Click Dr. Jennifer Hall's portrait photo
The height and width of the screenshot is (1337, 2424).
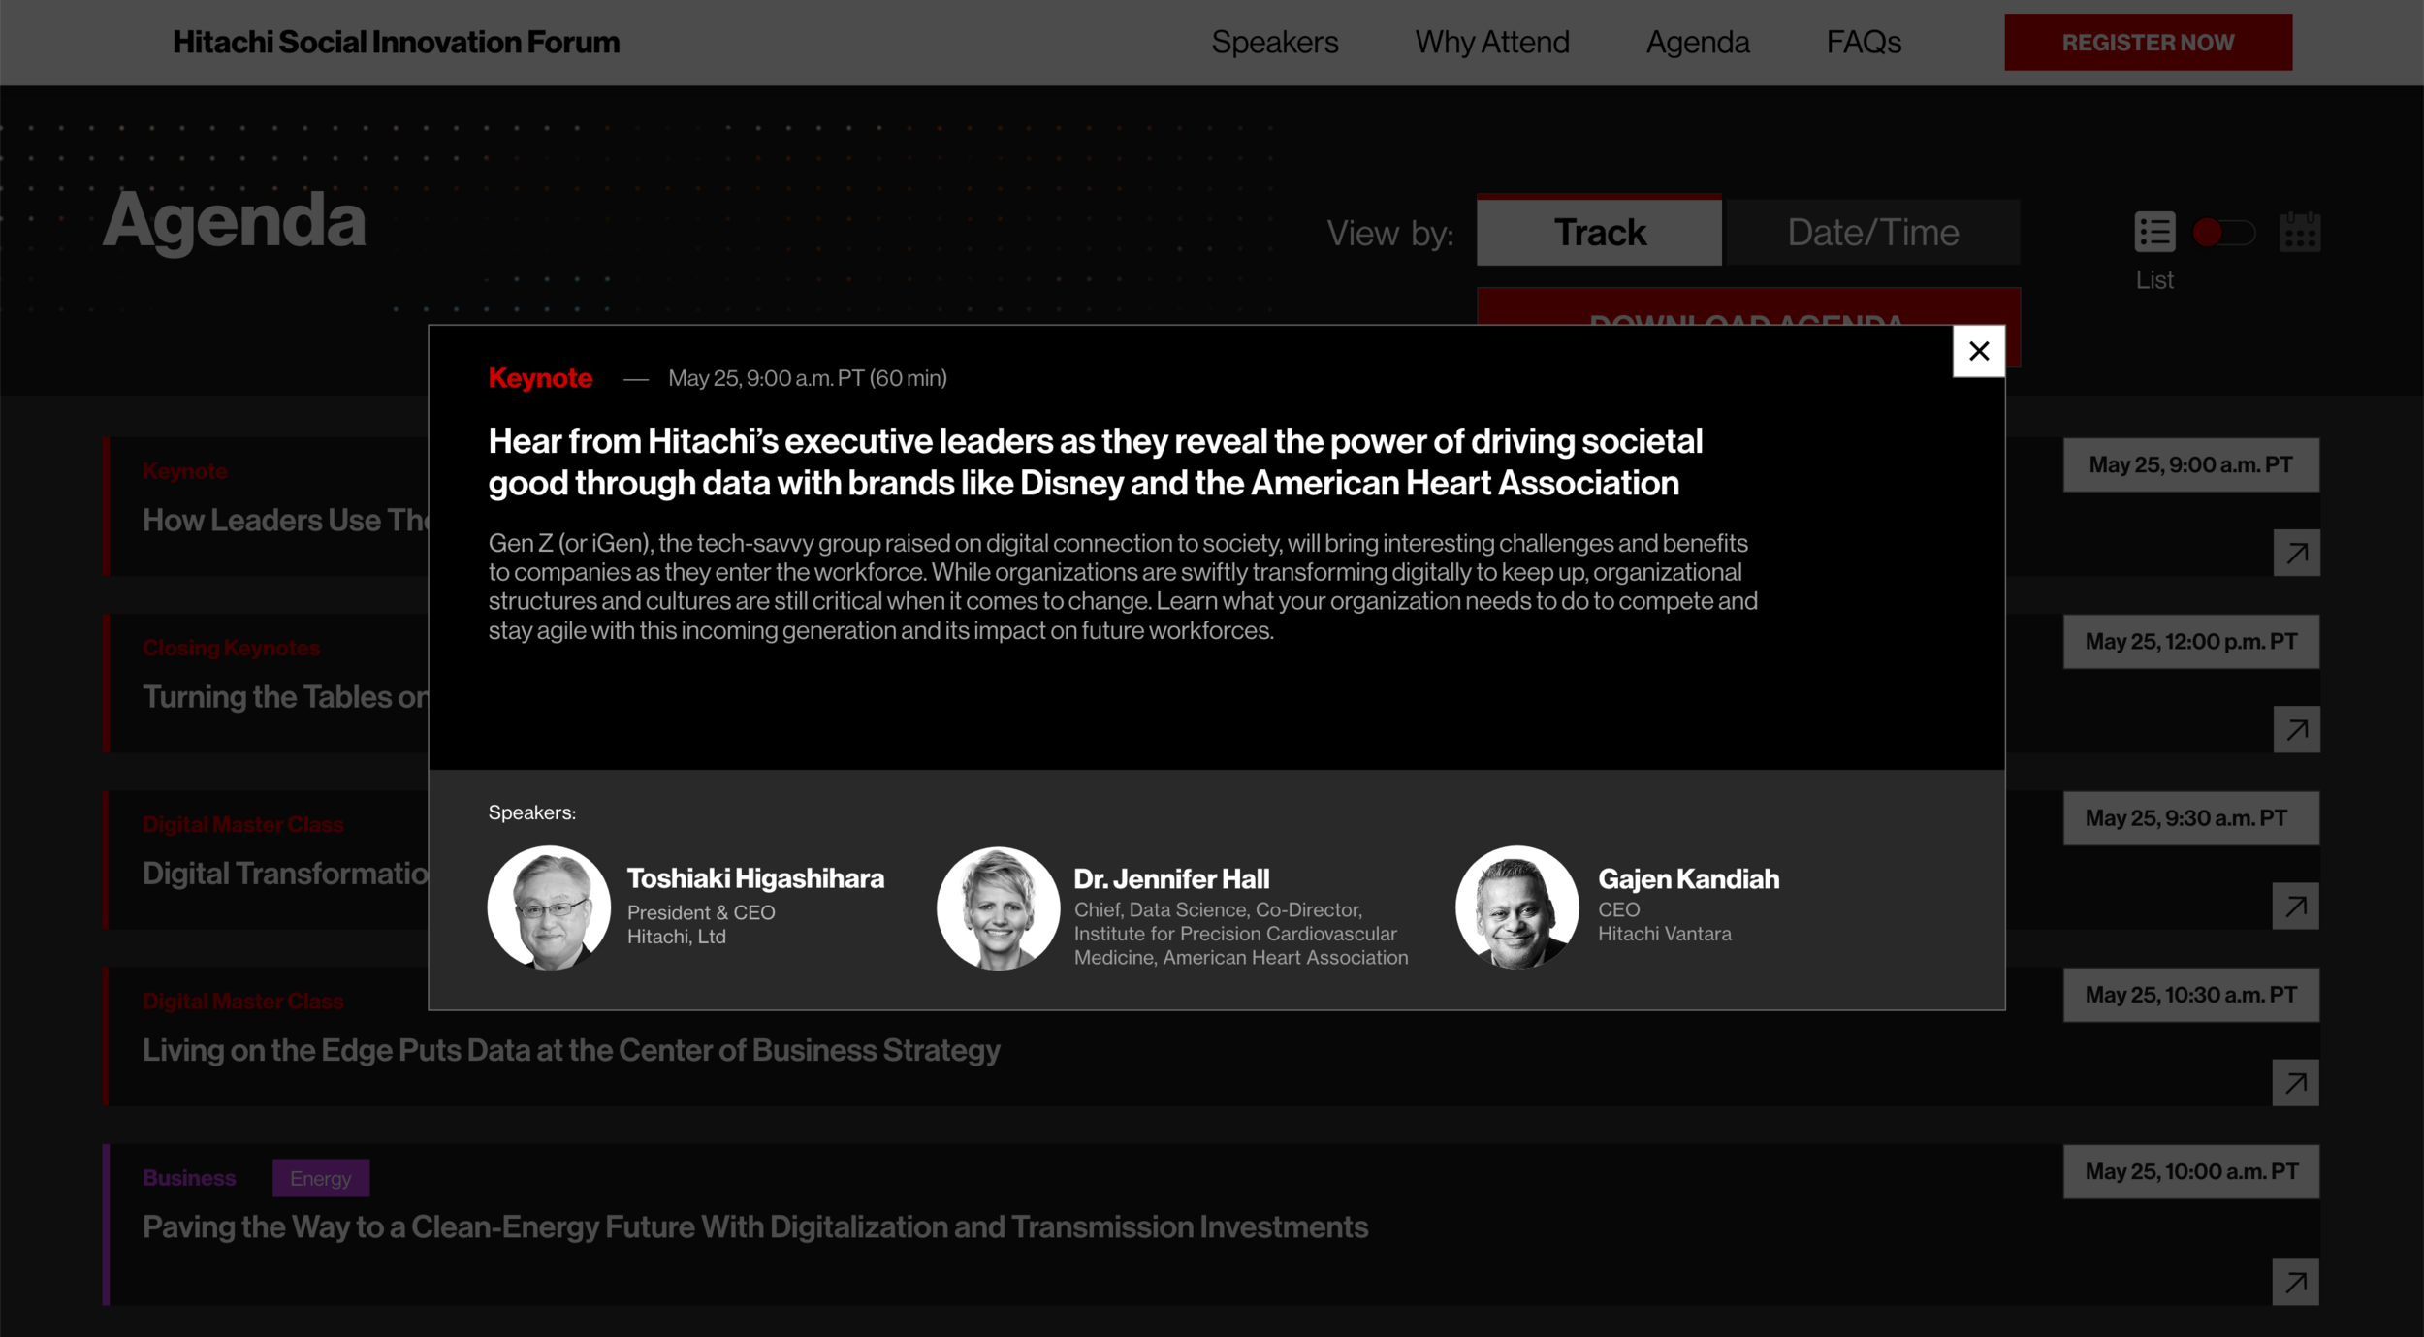(998, 907)
